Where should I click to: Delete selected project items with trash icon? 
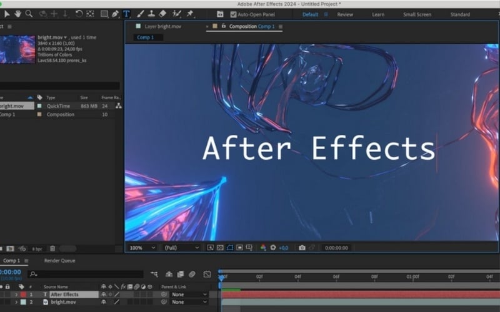52,248
